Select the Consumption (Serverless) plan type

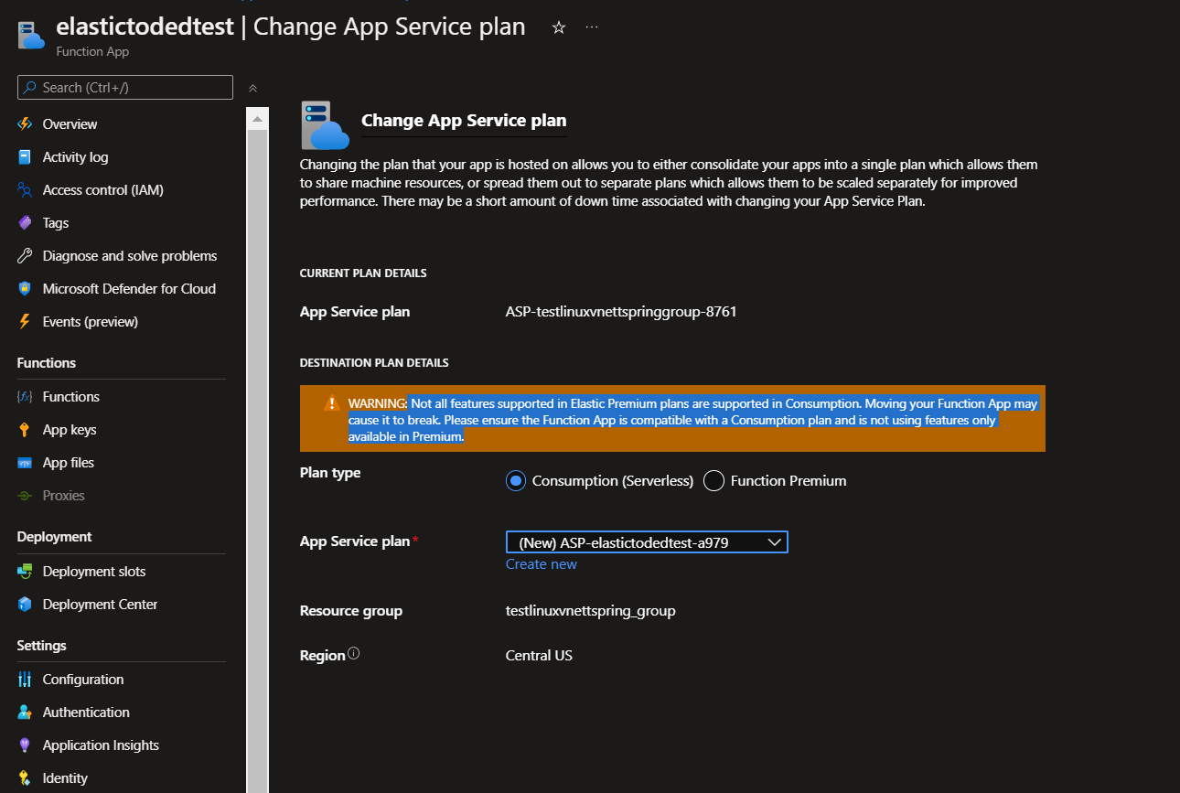click(x=516, y=481)
